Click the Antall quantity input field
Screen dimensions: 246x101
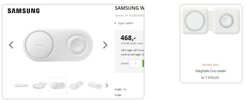[x=136, y=63]
